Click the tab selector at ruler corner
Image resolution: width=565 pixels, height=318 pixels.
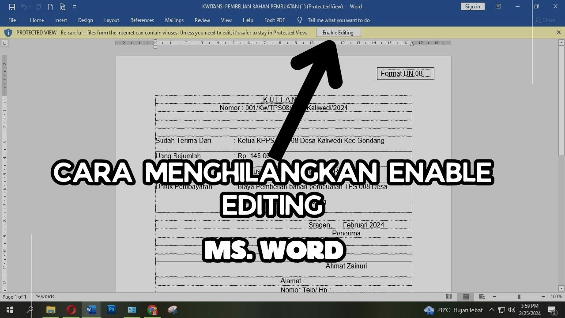click(x=5, y=43)
